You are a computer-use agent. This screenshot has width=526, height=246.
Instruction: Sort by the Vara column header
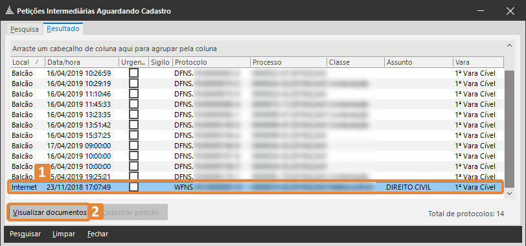(x=478, y=62)
